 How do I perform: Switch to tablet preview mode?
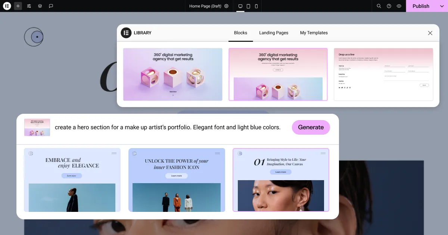pos(248,6)
